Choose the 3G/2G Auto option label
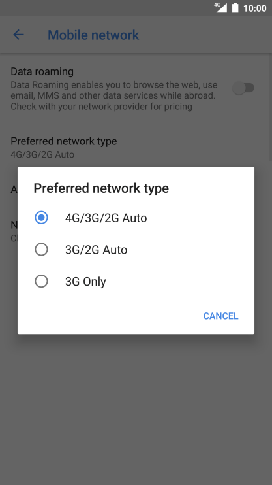This screenshot has width=272, height=485. (x=96, y=250)
